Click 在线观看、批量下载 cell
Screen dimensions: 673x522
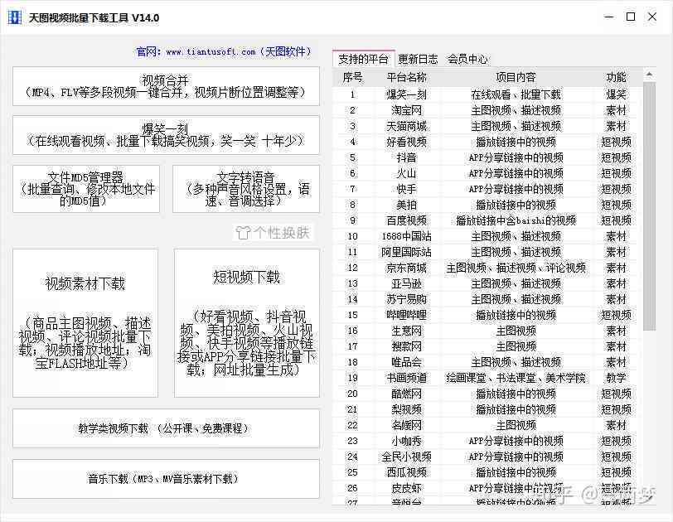(516, 94)
